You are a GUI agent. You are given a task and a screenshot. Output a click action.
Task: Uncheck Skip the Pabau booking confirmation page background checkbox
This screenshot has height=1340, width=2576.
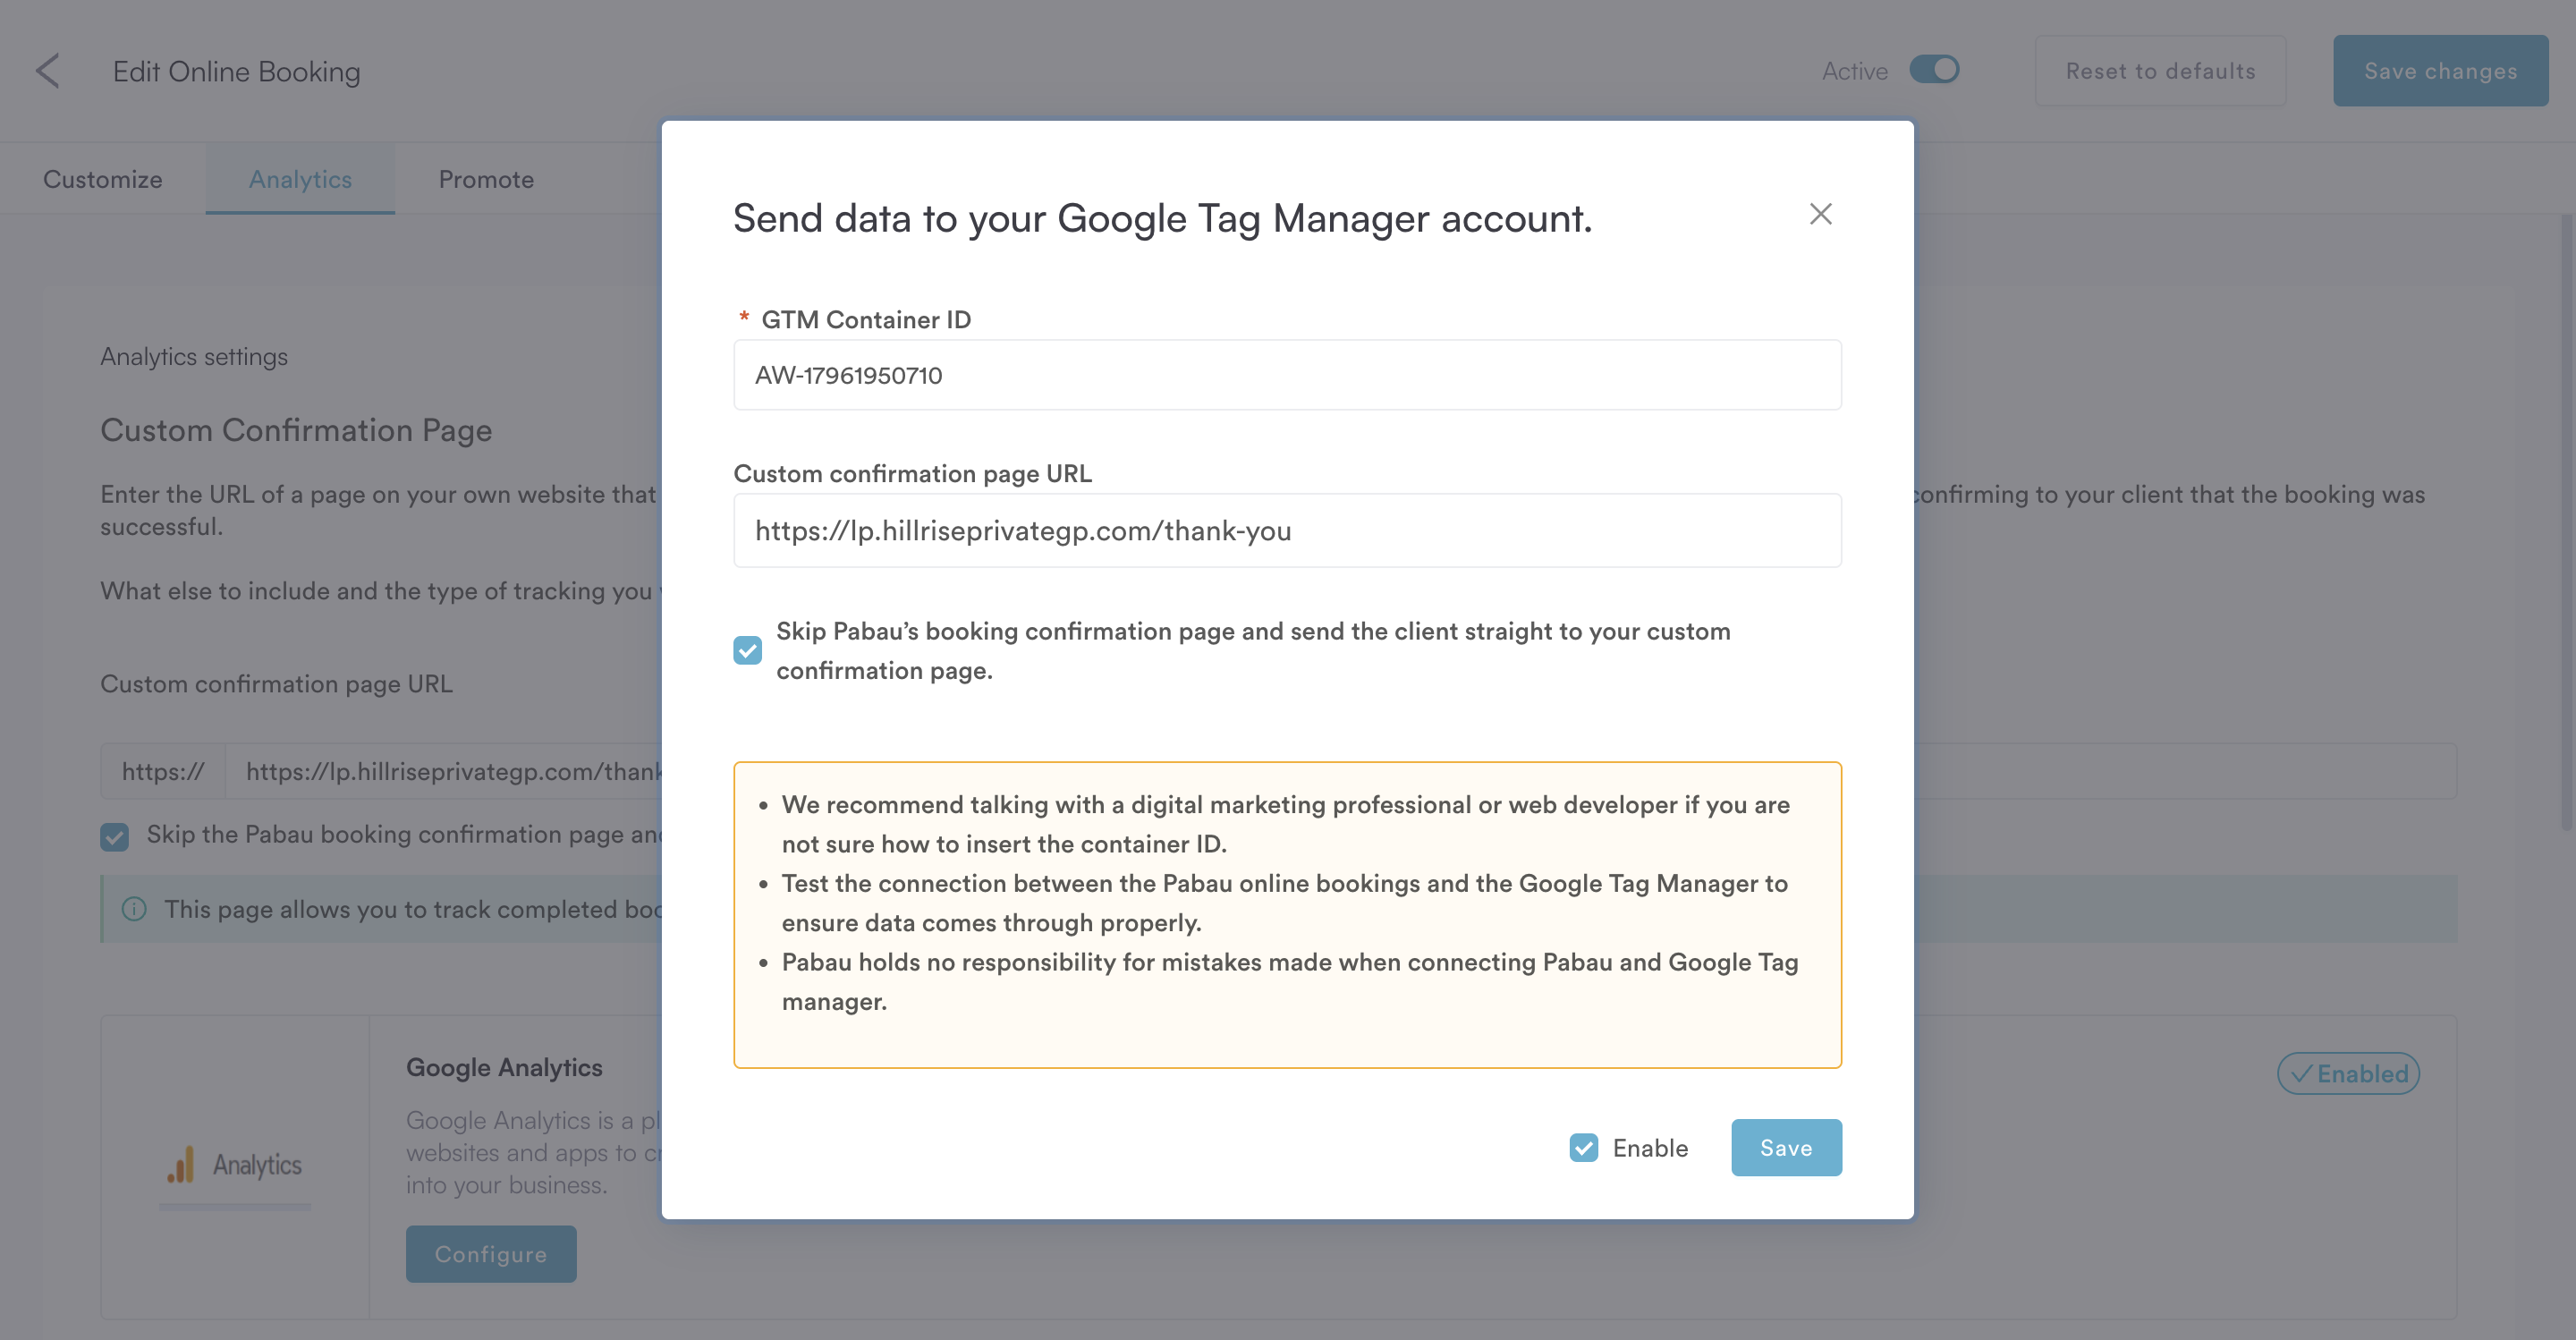114,836
